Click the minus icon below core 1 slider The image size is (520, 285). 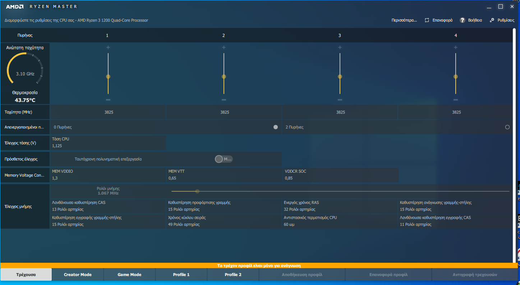(x=108, y=100)
